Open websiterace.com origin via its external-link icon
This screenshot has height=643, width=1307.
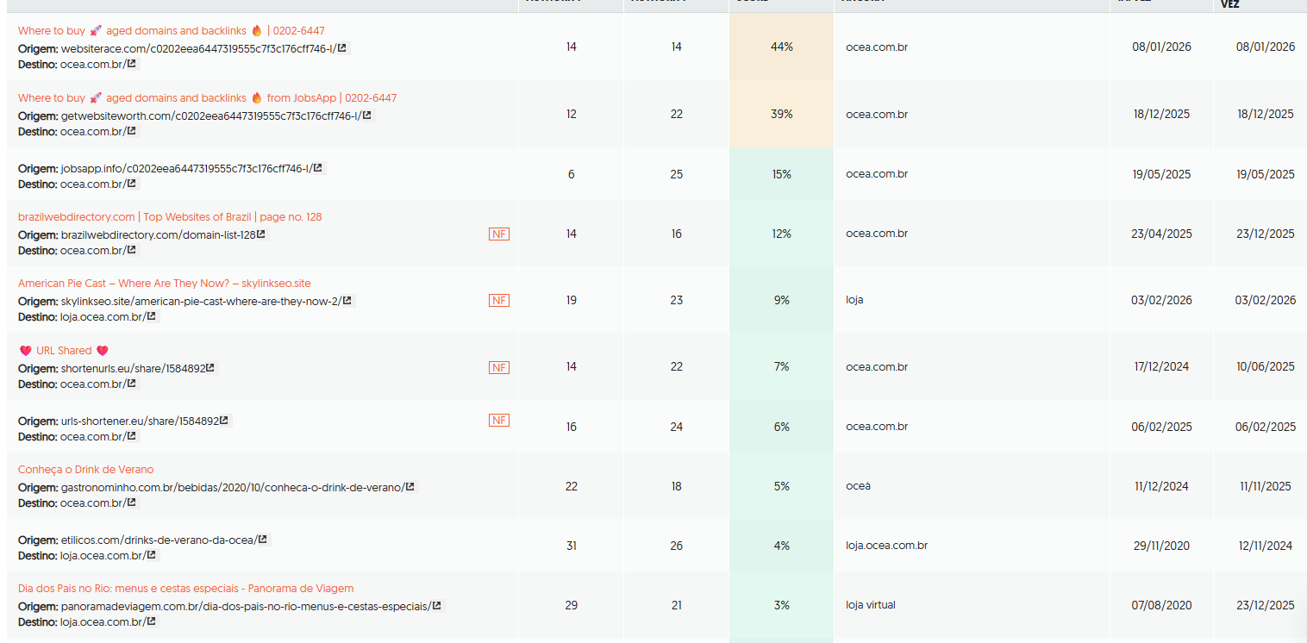pos(345,49)
